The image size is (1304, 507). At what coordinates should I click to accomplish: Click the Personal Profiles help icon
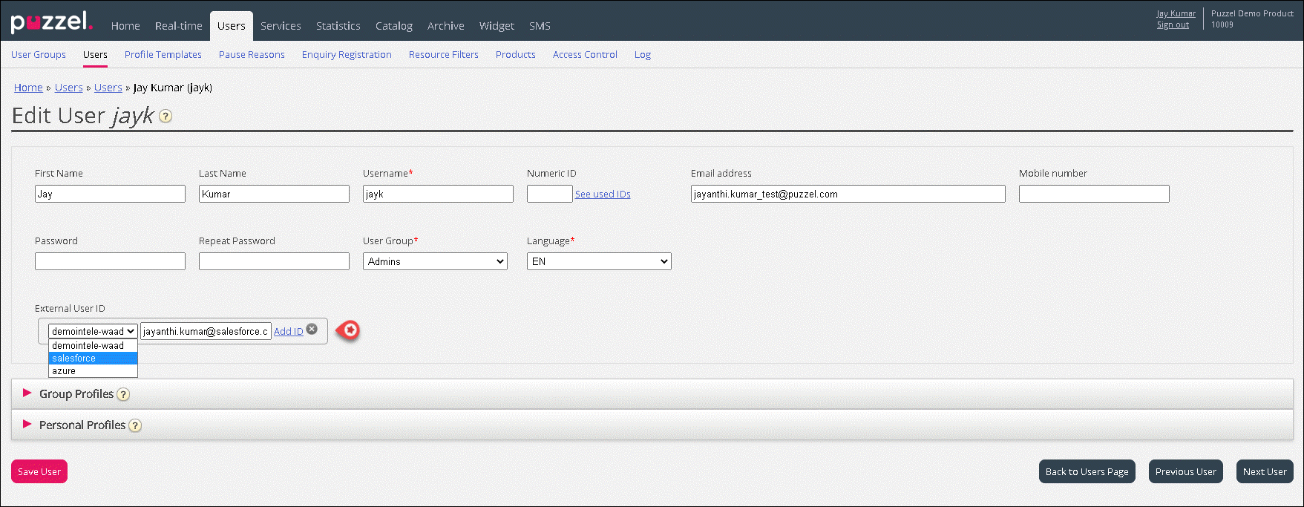point(135,426)
